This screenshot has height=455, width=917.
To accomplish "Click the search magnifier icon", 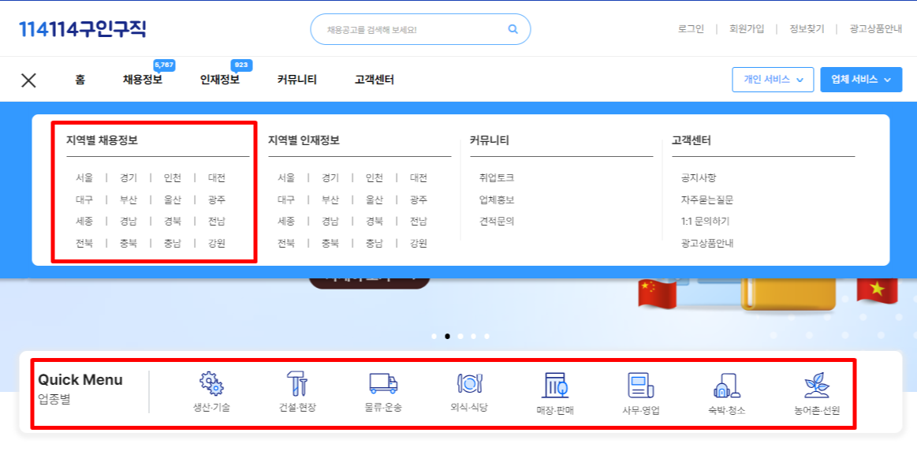I will point(512,28).
